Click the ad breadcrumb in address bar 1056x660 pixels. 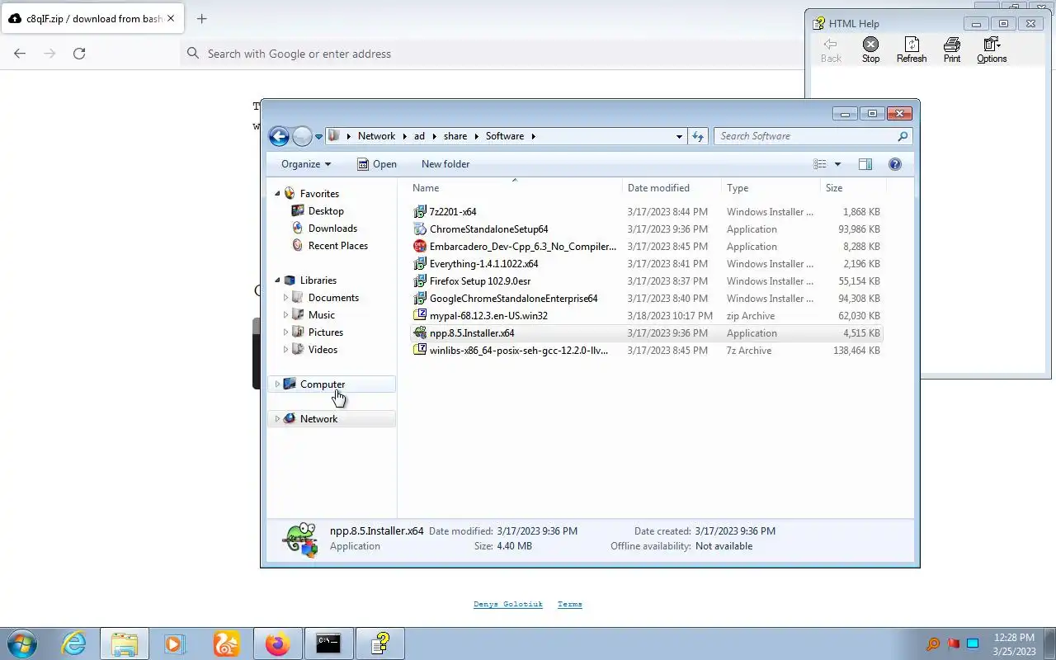[x=419, y=136]
